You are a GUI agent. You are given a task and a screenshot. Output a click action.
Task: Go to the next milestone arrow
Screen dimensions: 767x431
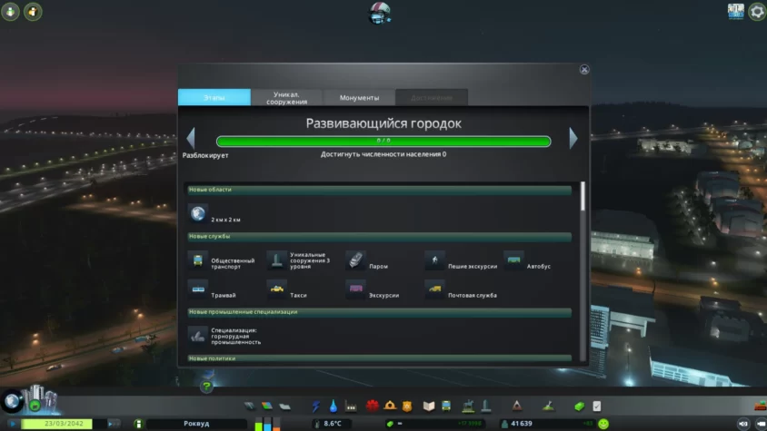[573, 138]
